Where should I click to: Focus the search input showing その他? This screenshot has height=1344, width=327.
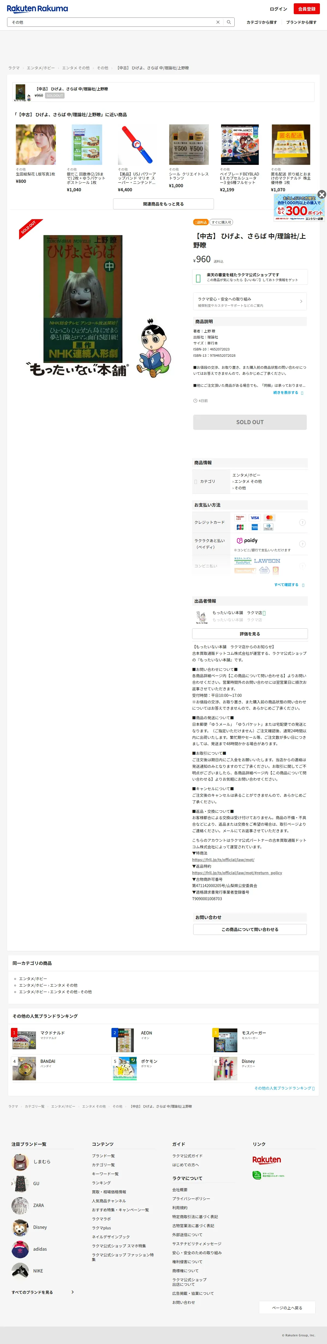111,22
